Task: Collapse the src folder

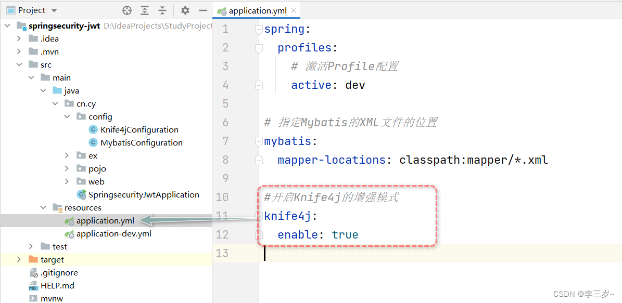Action: [x=19, y=65]
